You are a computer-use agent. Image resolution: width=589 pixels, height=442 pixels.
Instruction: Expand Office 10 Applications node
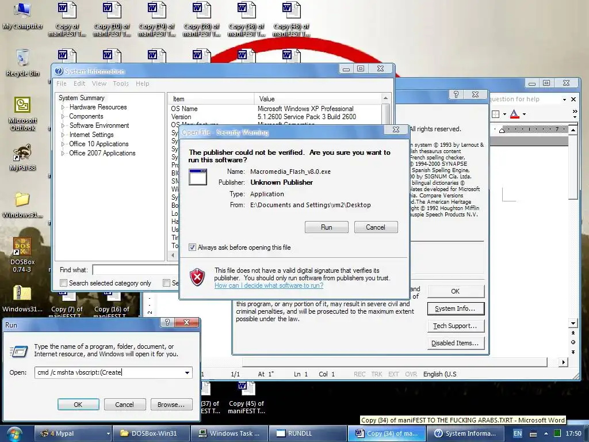[63, 144]
